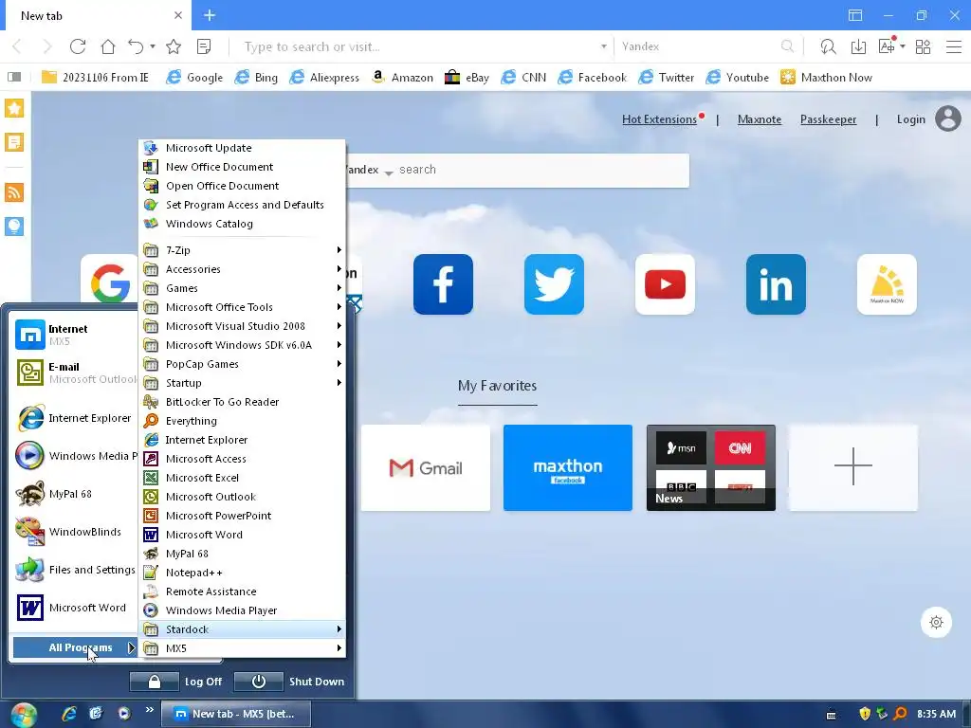Click the Login link
This screenshot has height=728, width=971.
pos(911,119)
